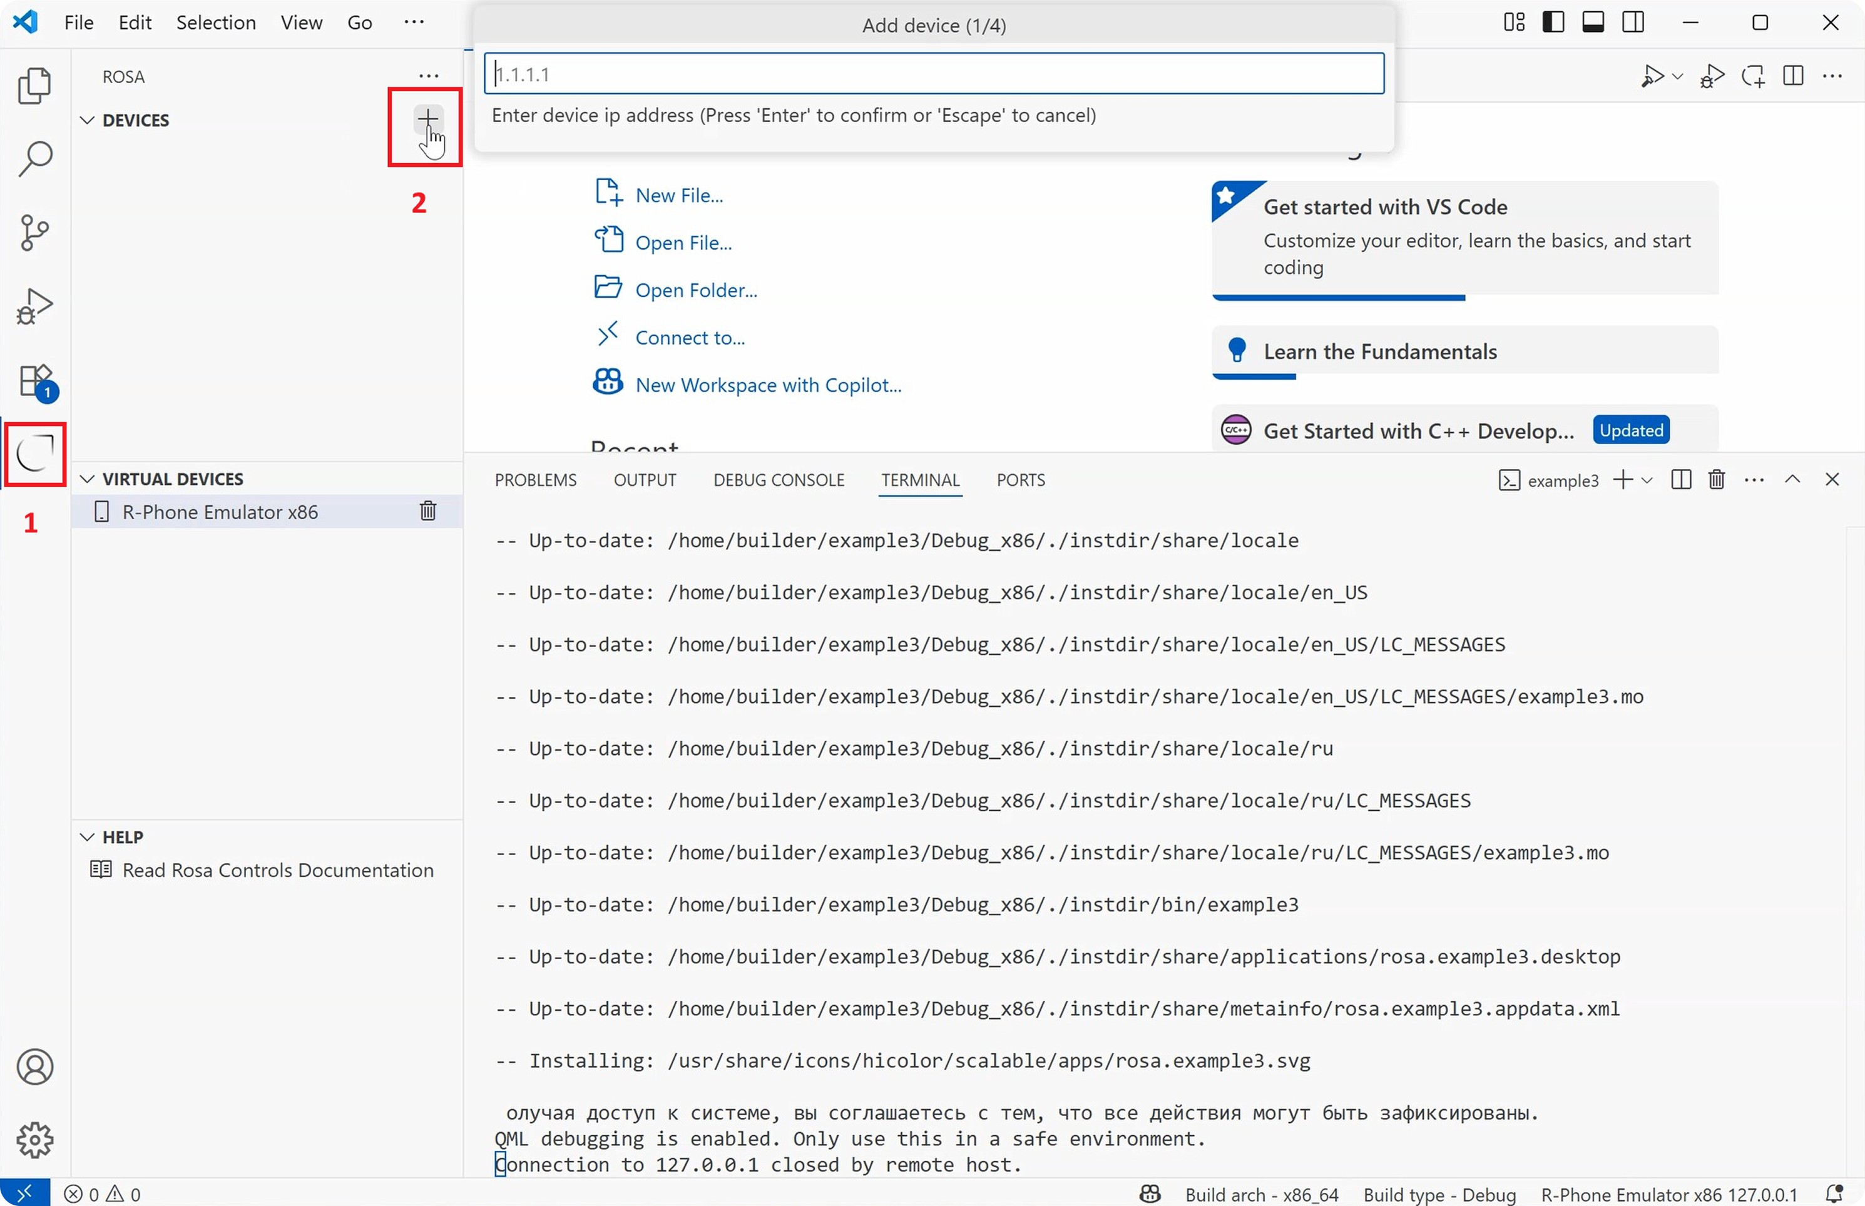Screen dimensions: 1865x1206
Task: Switch to the TERMINAL tab
Action: 919,479
